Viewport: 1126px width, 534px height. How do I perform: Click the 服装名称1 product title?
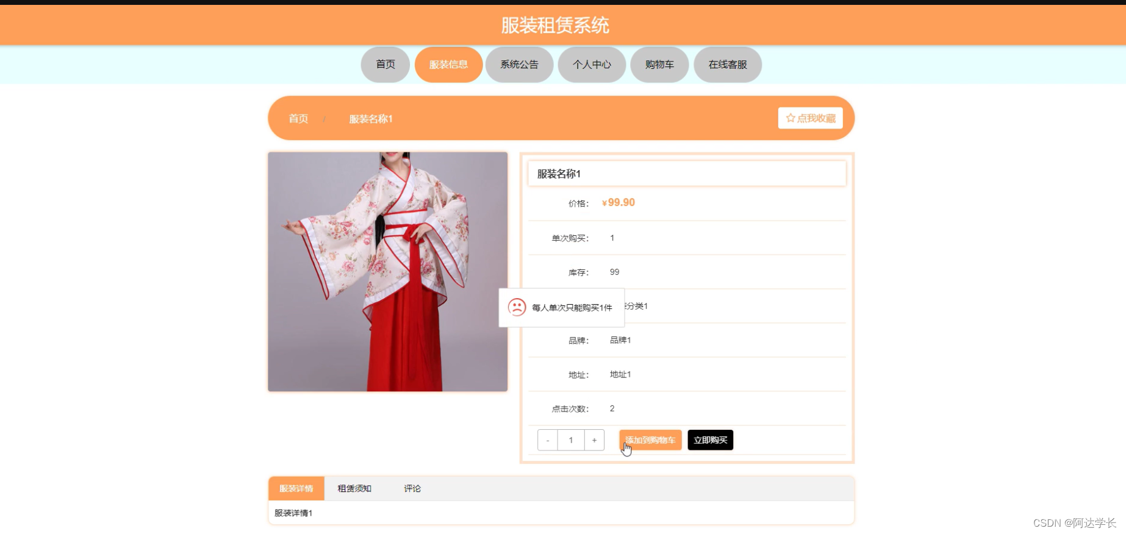pos(559,174)
